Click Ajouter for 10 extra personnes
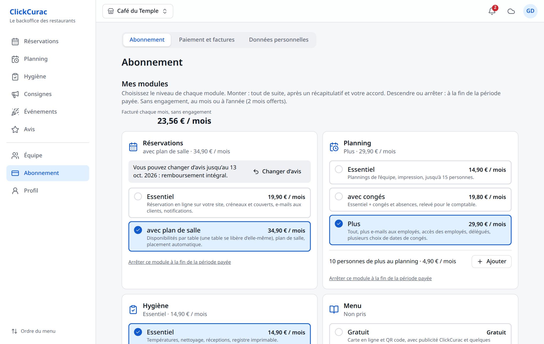This screenshot has width=544, height=344. pyautogui.click(x=491, y=262)
